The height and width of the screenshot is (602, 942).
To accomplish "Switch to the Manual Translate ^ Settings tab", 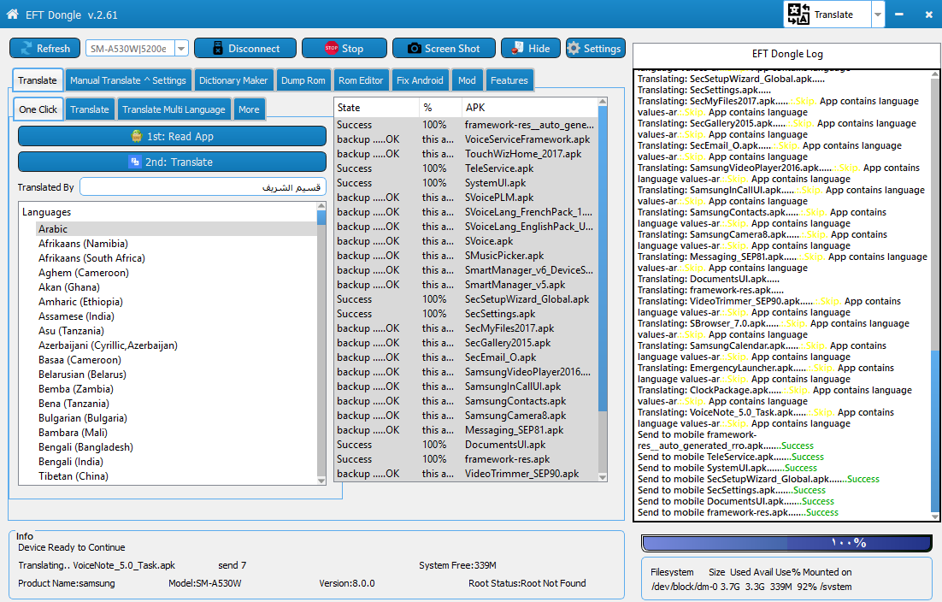I will [128, 80].
